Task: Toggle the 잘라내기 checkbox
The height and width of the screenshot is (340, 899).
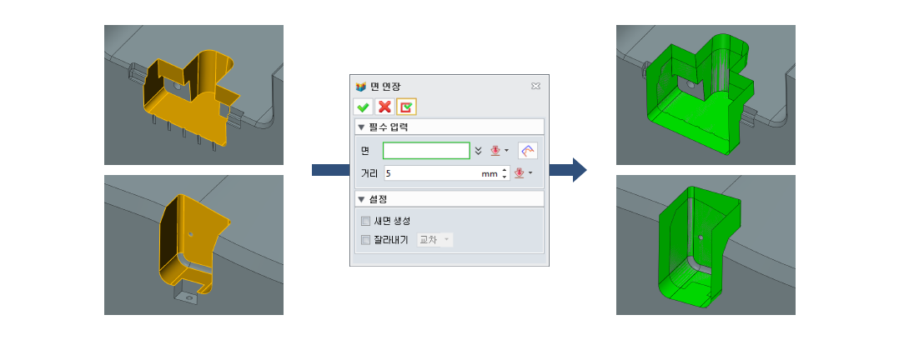Action: [366, 240]
